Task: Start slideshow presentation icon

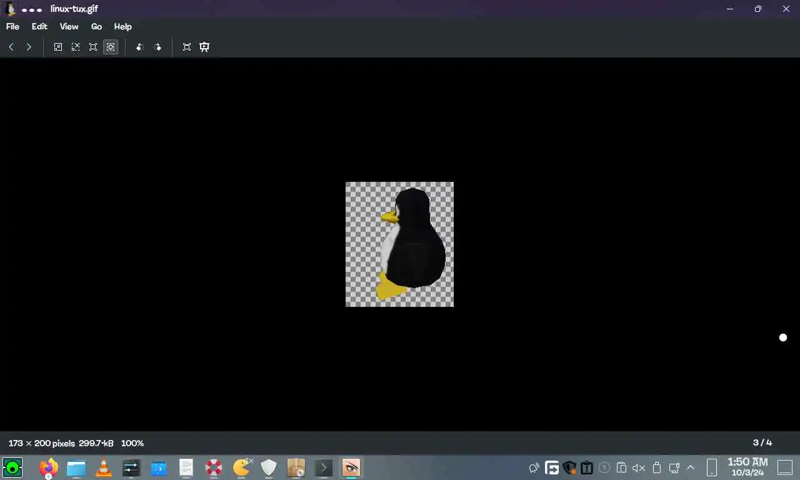Action: [x=204, y=47]
